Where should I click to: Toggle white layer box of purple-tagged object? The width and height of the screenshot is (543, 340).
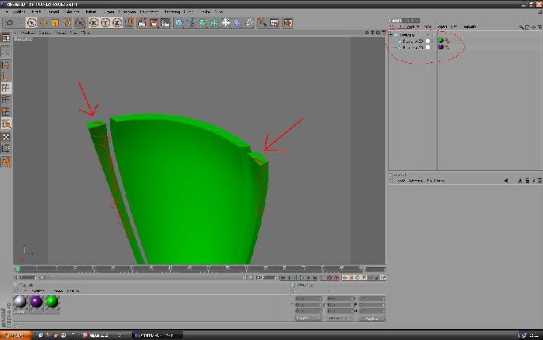428,47
